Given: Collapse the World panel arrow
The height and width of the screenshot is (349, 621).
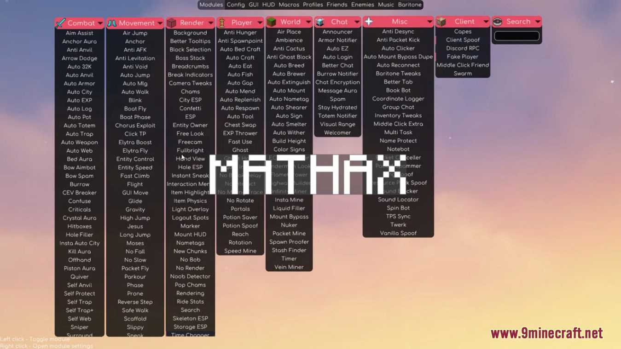Looking at the screenshot, I should (x=308, y=22).
